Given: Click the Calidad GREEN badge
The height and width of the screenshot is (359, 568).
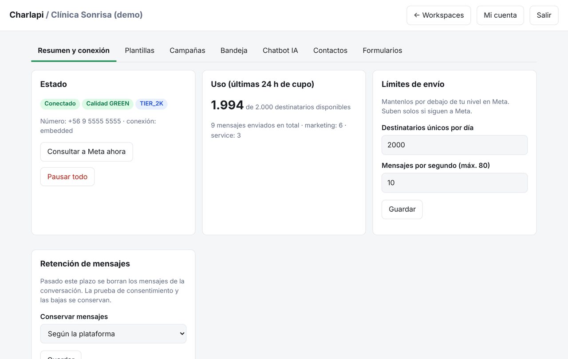Looking at the screenshot, I should coord(108,104).
